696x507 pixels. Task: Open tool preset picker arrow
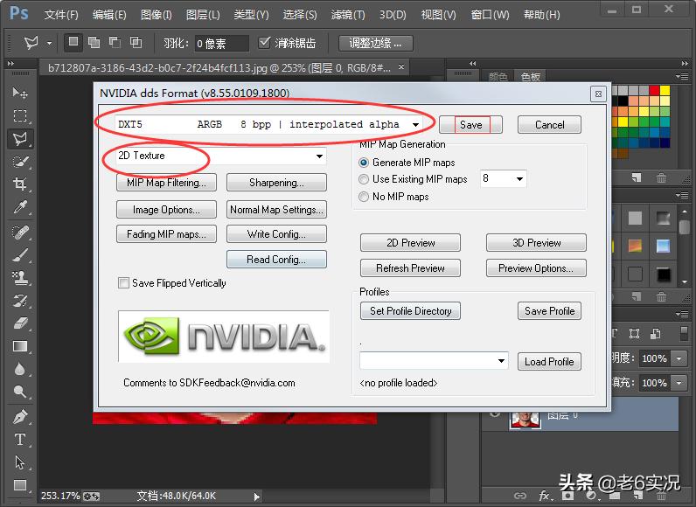(49, 43)
